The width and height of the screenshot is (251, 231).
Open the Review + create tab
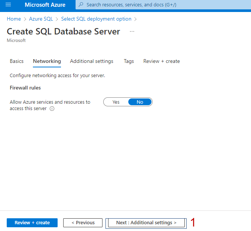click(162, 61)
